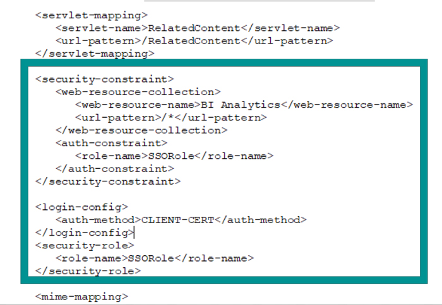
Task: Click the /RelatedContent url-pattern line
Action: click(194, 41)
